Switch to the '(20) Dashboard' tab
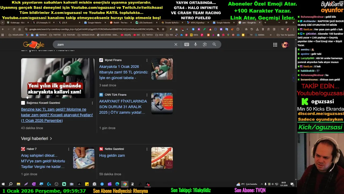Screen dimensions: 344x194 point(146,23)
